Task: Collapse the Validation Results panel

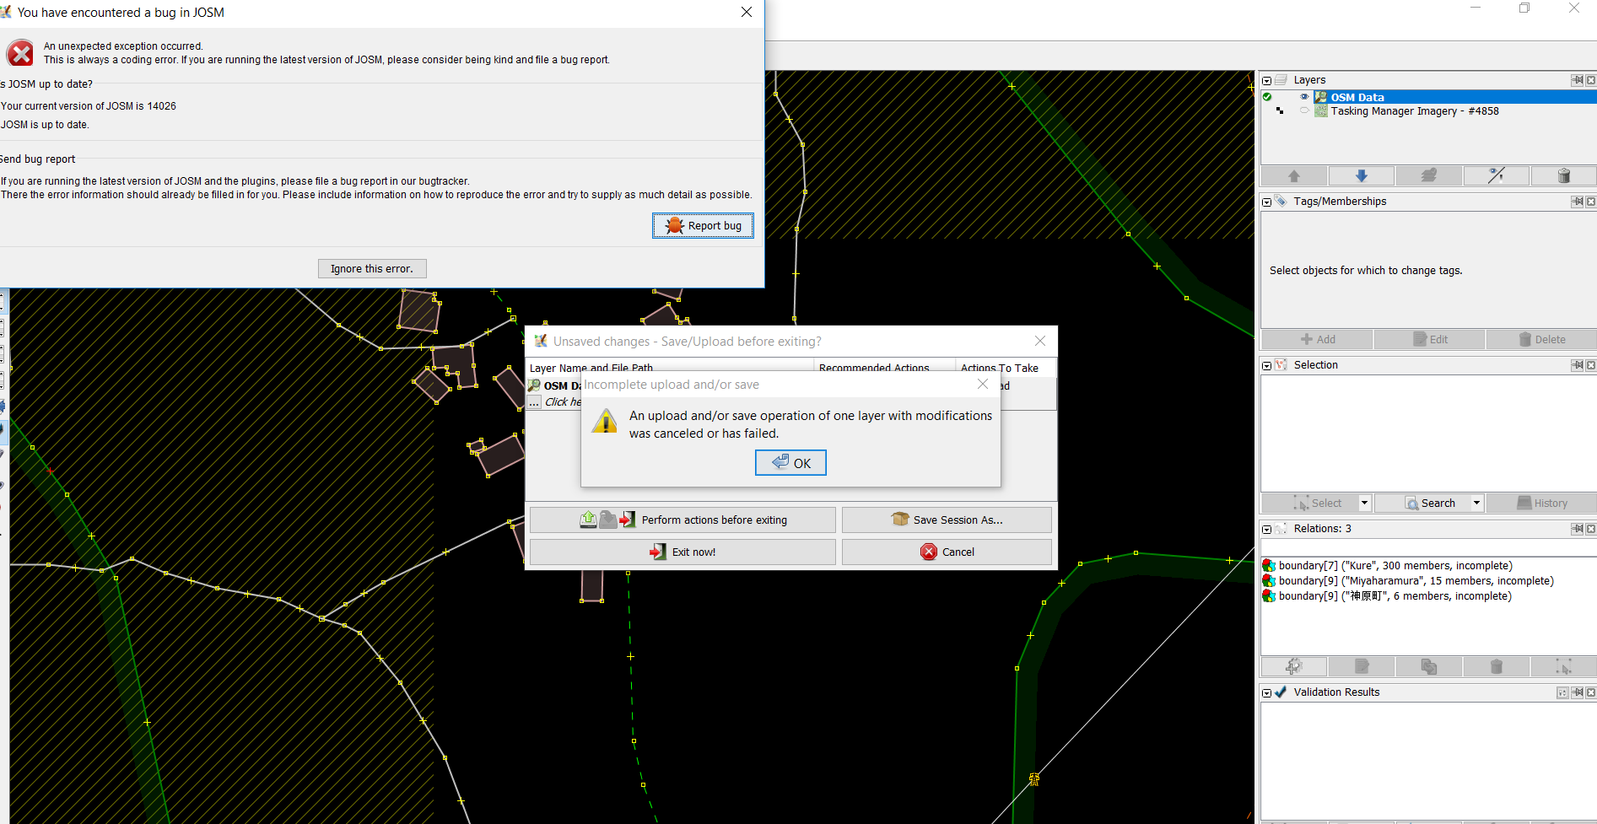Action: tap(1266, 692)
